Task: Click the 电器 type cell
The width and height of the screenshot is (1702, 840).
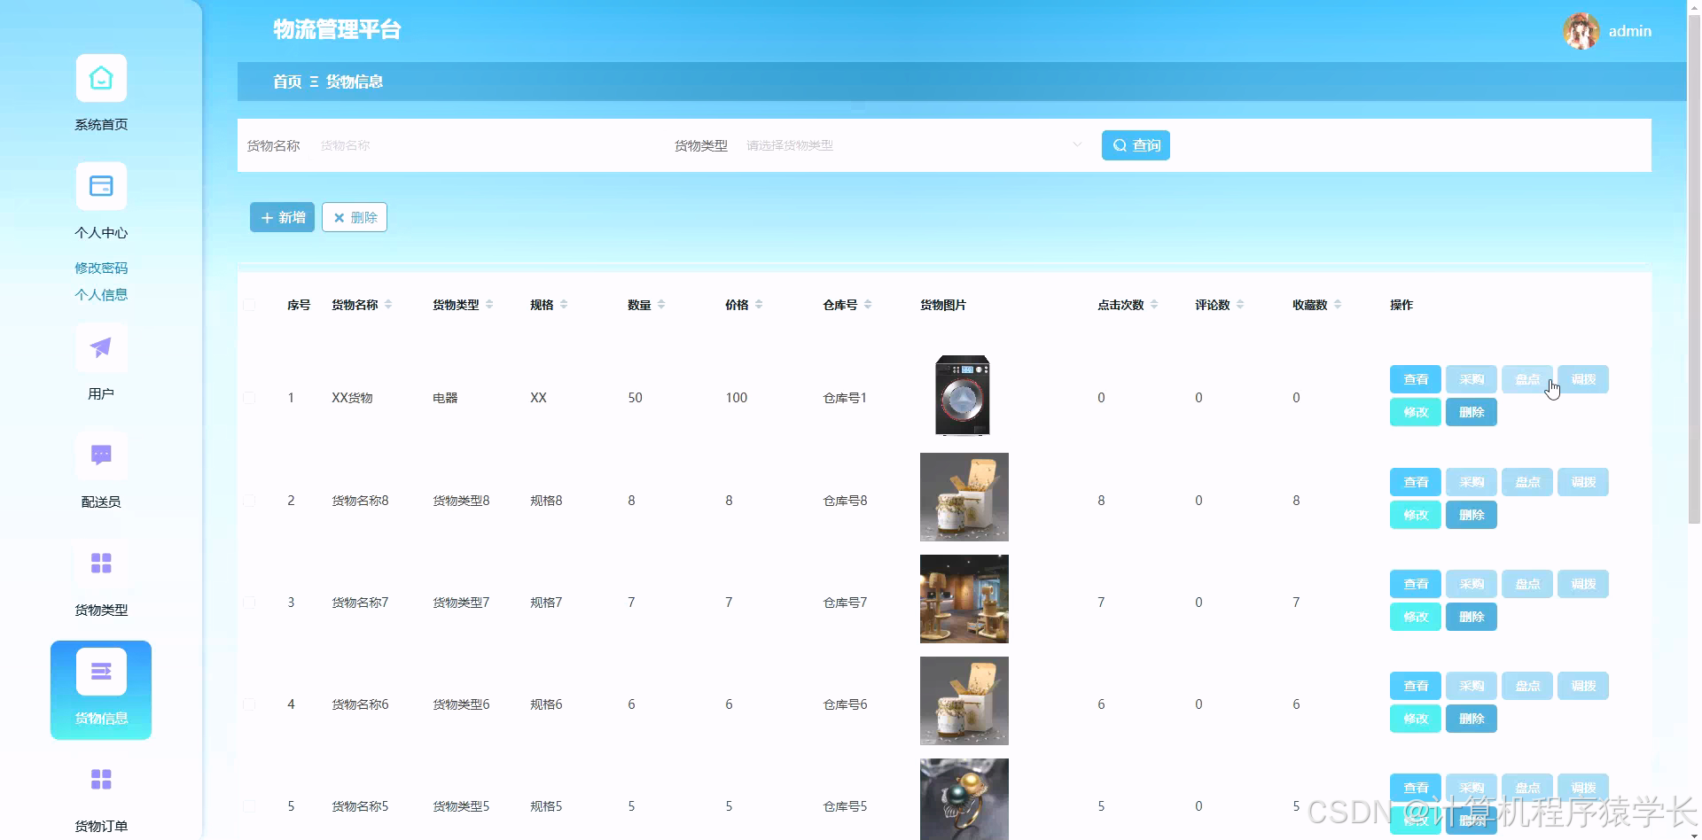Action: (445, 398)
